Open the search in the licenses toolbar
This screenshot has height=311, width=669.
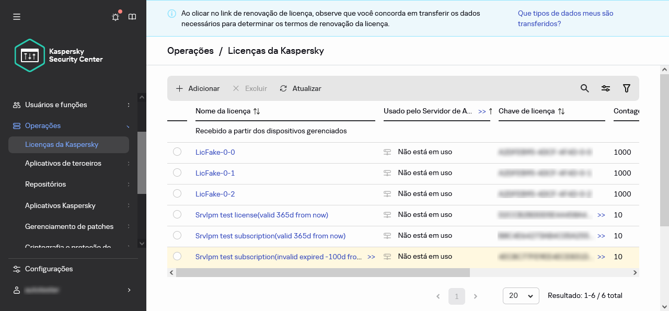click(584, 88)
